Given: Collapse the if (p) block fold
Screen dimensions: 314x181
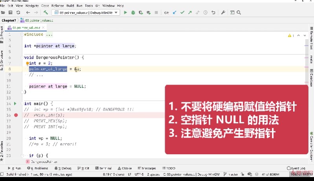Looking at the screenshot, I should click(x=22, y=155).
